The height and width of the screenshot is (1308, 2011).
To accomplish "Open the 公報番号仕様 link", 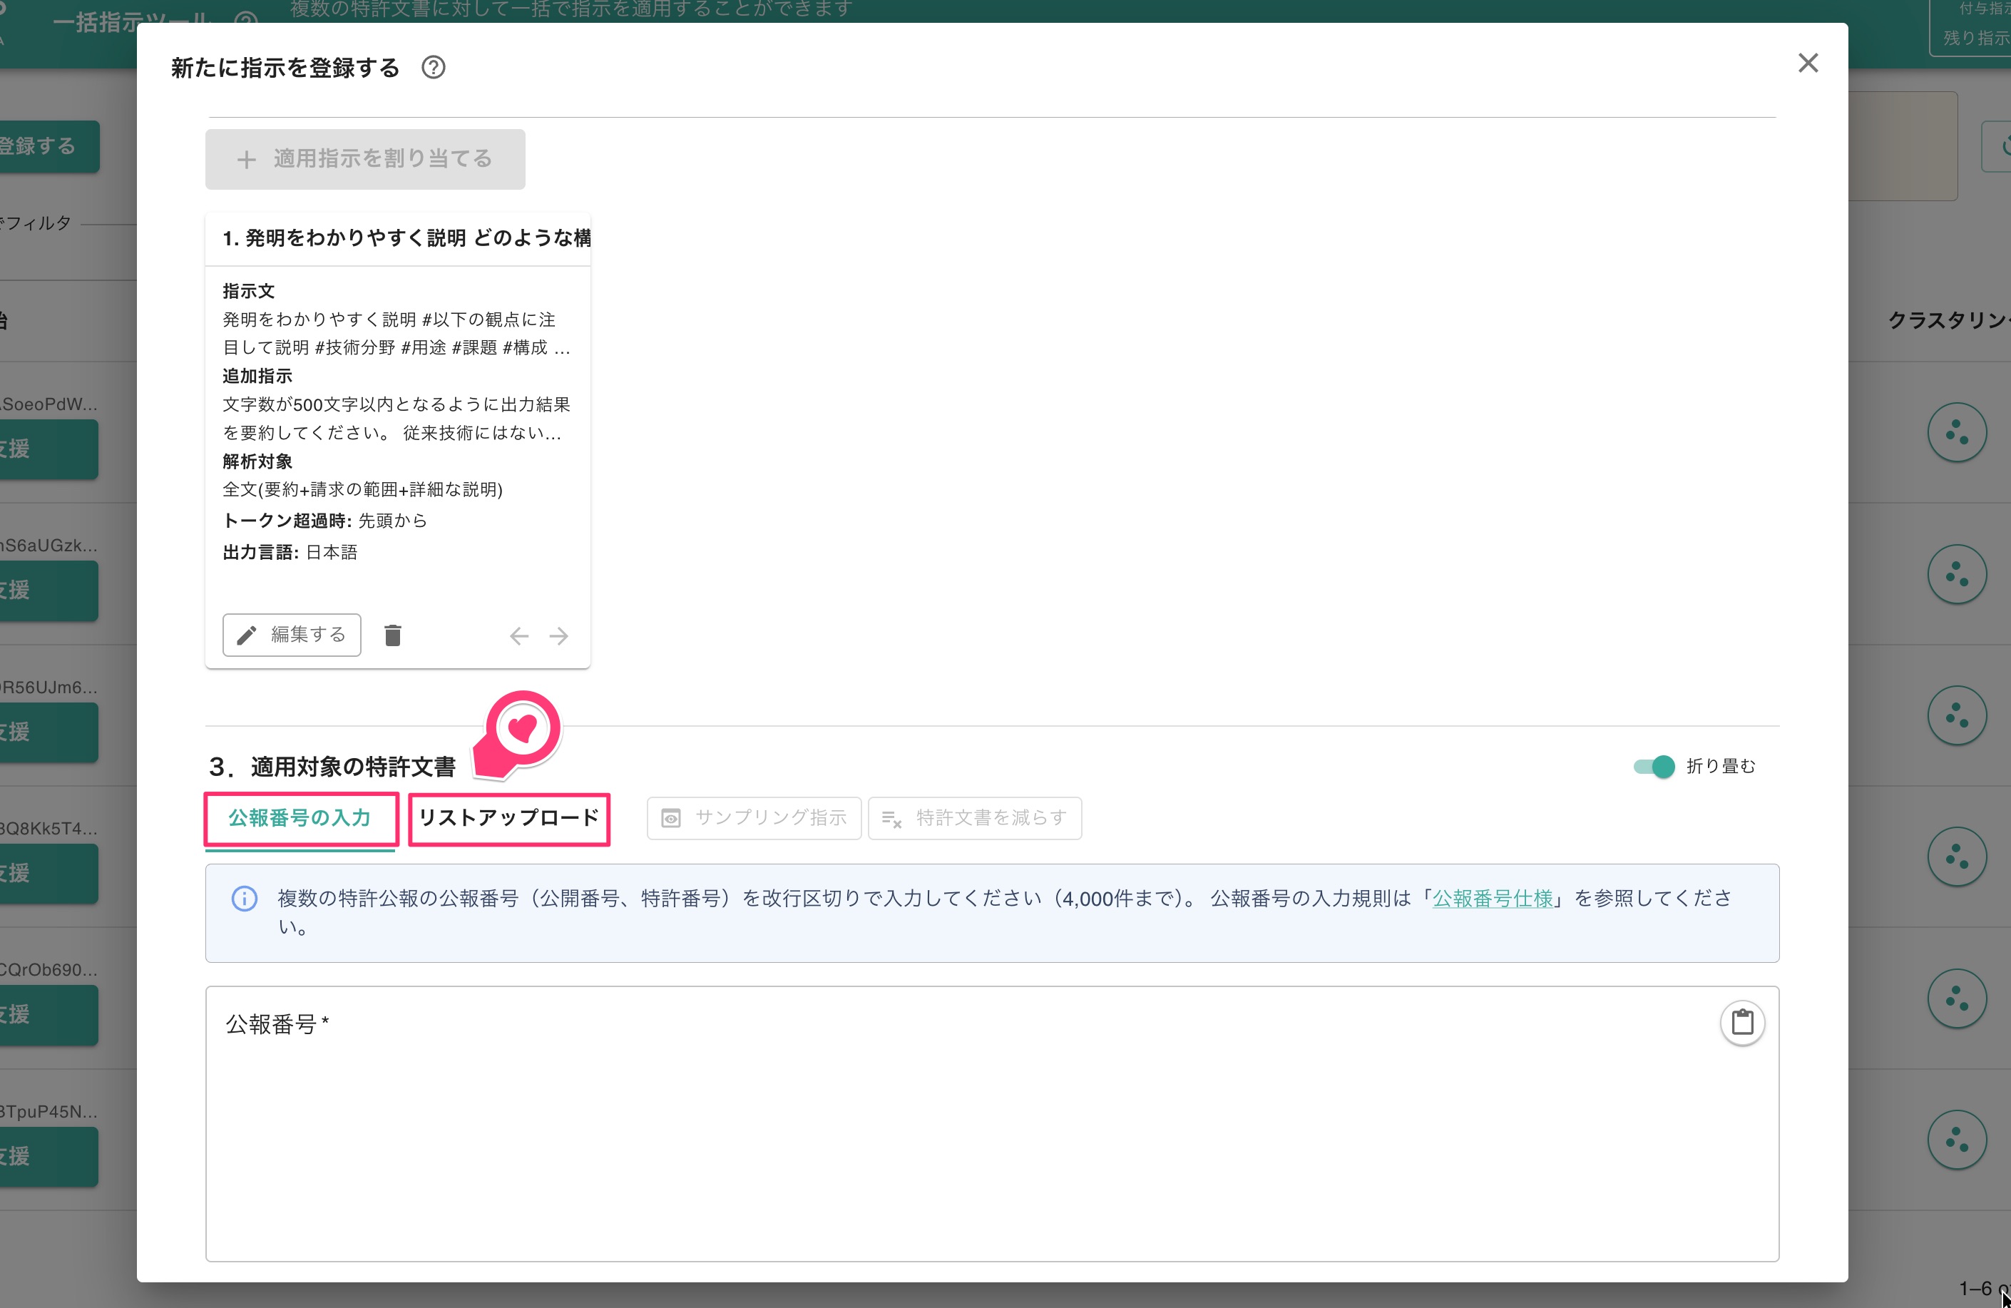I will click(1492, 898).
